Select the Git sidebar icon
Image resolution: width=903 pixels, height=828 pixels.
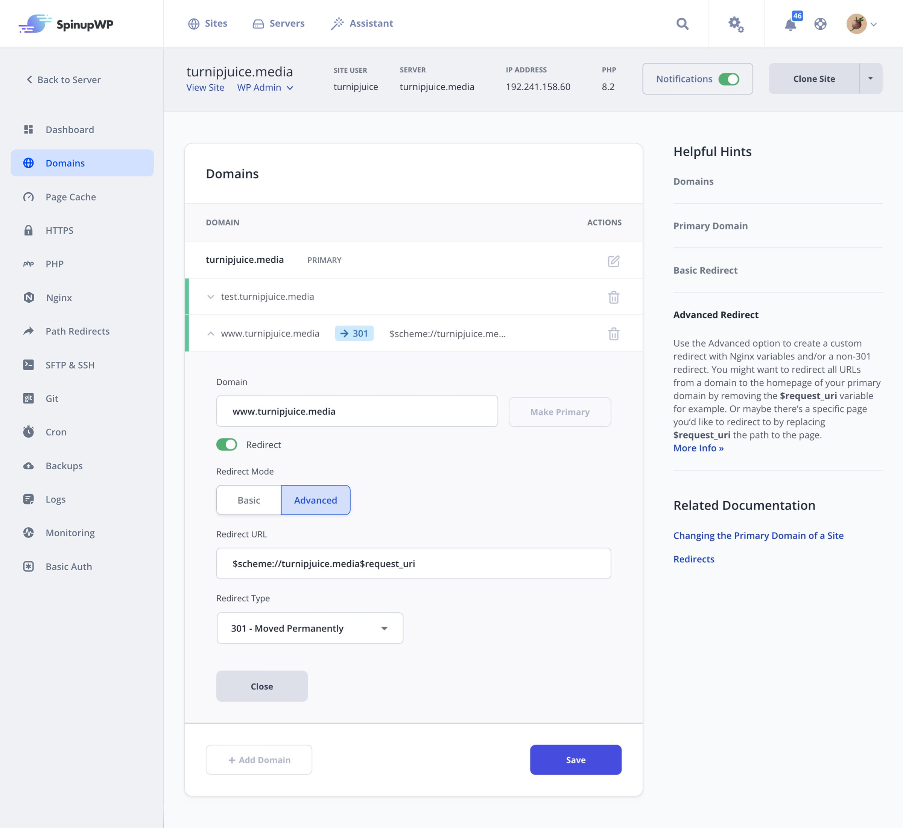pos(29,398)
